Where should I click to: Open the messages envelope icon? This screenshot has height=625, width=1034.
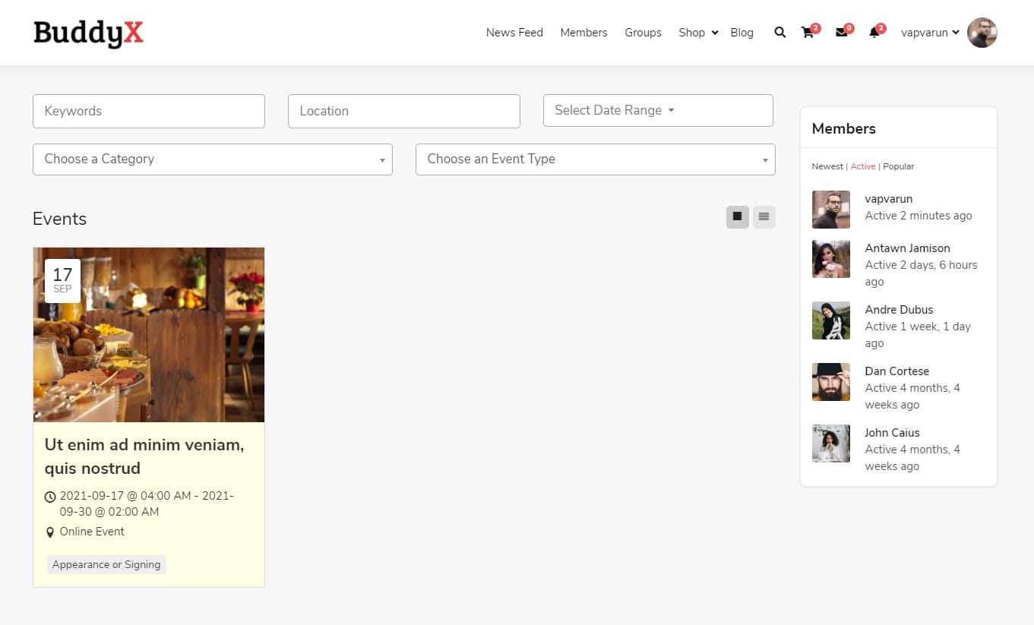841,33
